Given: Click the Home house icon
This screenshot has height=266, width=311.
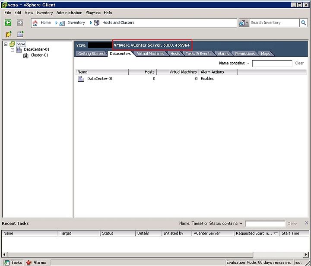Looking at the screenshot, I should (35, 23).
